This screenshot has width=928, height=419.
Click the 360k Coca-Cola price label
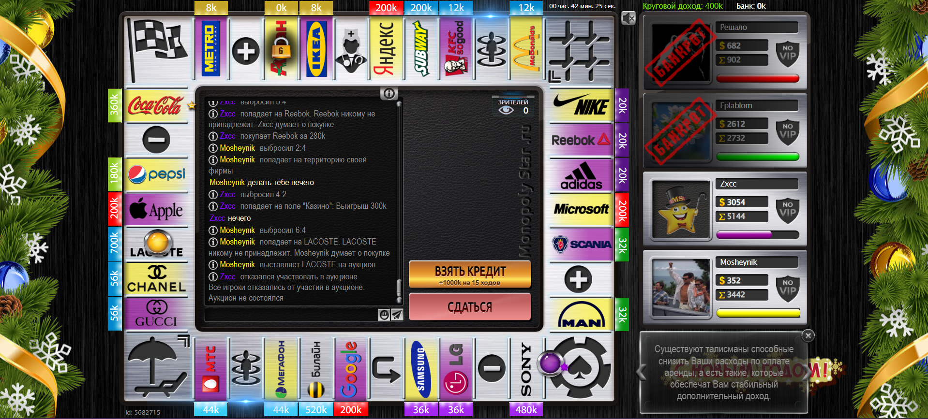114,105
